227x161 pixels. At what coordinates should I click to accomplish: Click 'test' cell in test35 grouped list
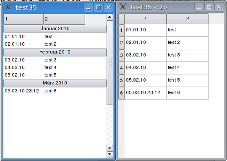tap(49, 36)
